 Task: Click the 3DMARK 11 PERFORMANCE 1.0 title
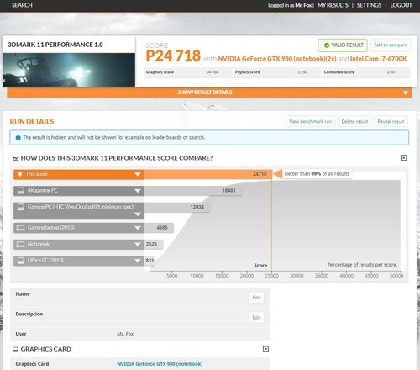[55, 45]
